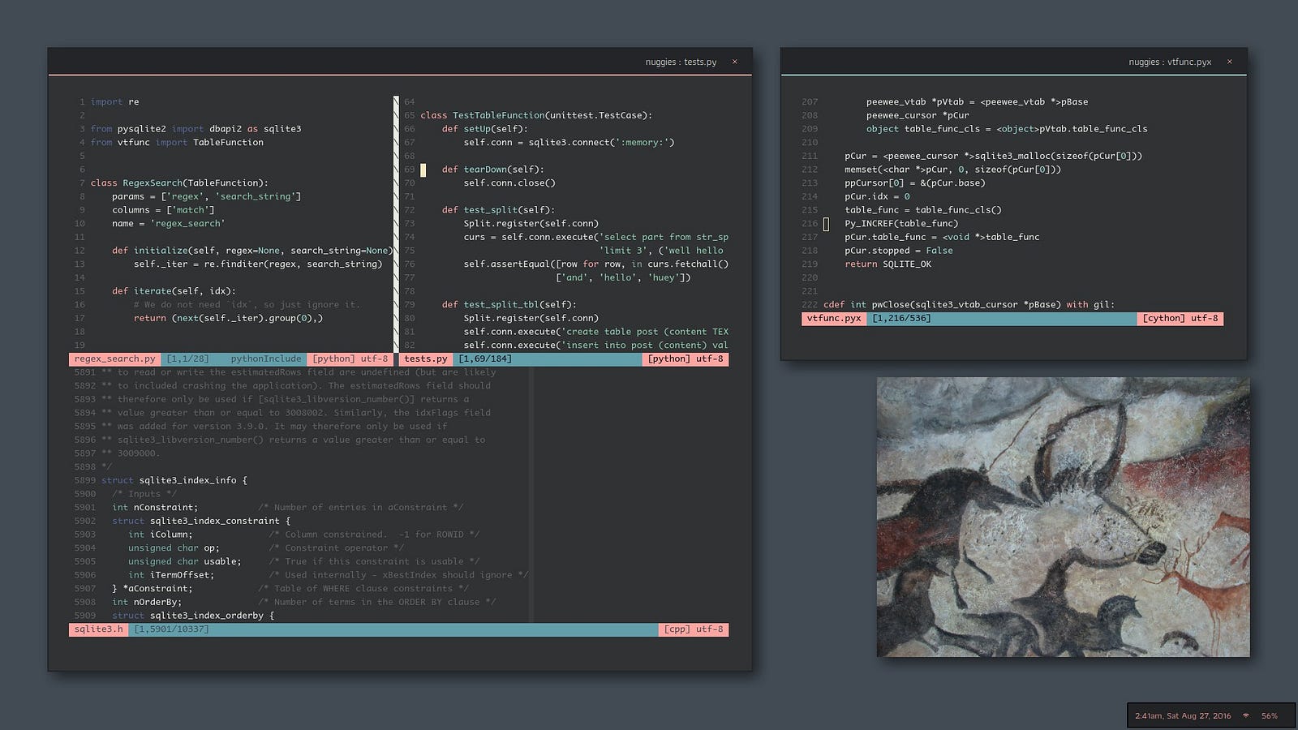
Task: Close the nuggies : vtfunc.pyx window
Action: point(1230,62)
